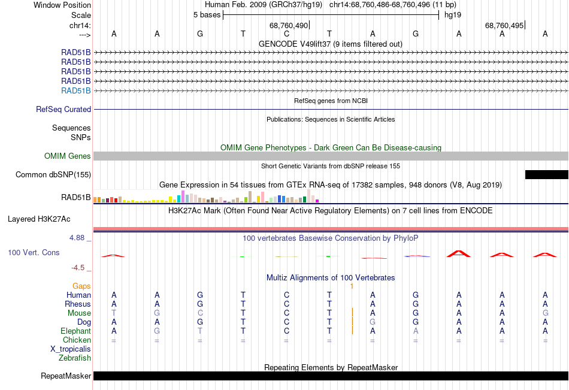This screenshot has height=390, width=569.
Task: Click the '68,760,495' position marker
Action: tap(504, 25)
